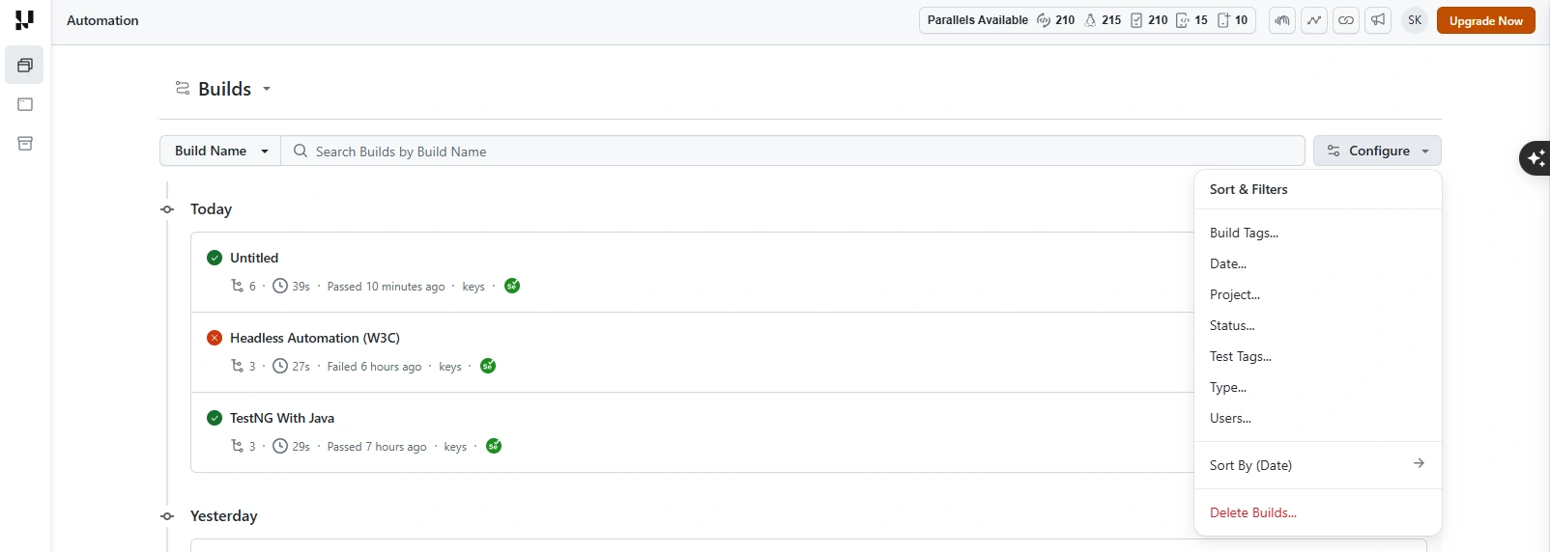1550x552 pixels.
Task: Click the checklist parallels icon showing 210
Action: (1136, 20)
